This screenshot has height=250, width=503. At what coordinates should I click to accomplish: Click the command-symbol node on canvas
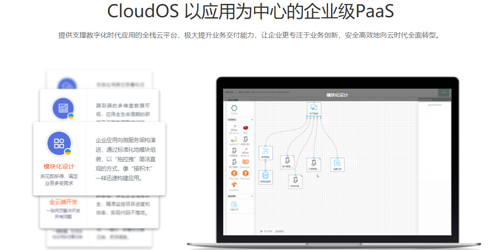pyautogui.click(x=266, y=153)
